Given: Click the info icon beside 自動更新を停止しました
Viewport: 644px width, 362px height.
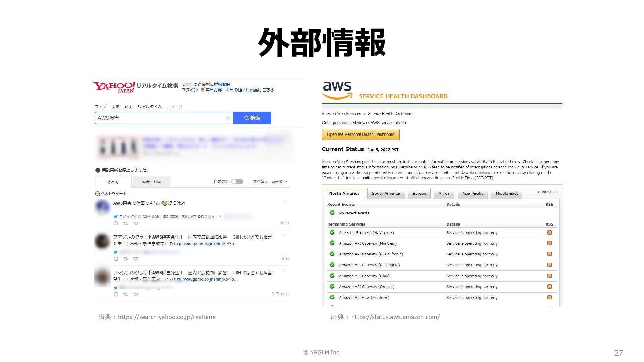Looking at the screenshot, I should click(98, 170).
